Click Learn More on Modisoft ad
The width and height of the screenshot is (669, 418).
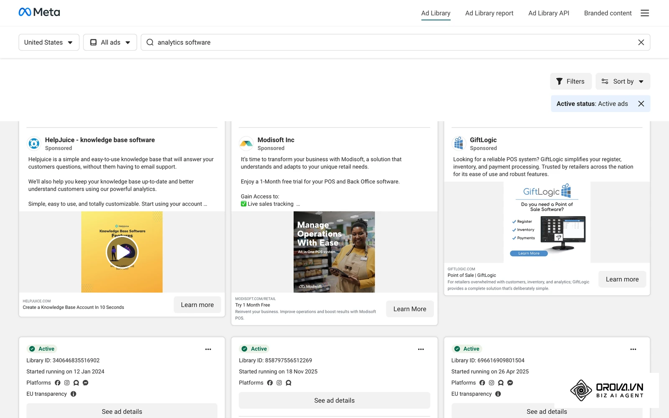pyautogui.click(x=410, y=309)
